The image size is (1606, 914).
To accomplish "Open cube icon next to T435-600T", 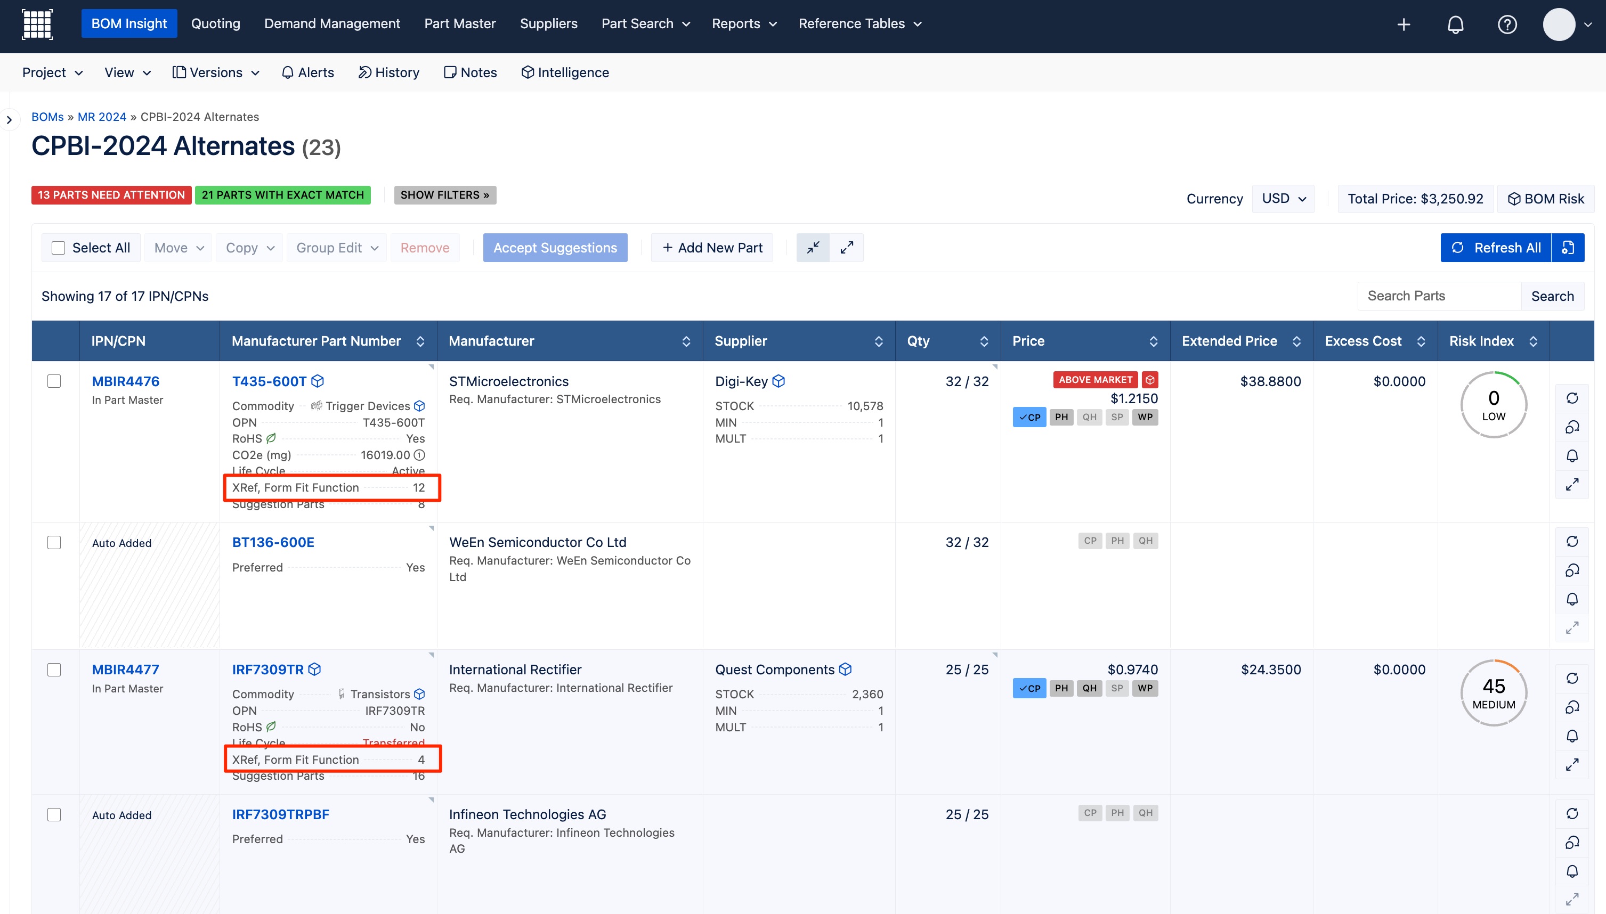I will coord(318,381).
